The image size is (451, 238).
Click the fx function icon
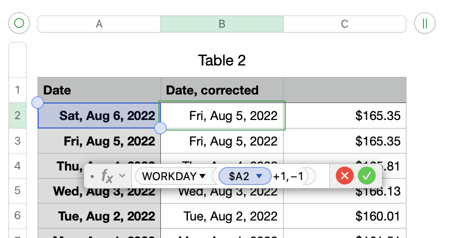click(107, 176)
